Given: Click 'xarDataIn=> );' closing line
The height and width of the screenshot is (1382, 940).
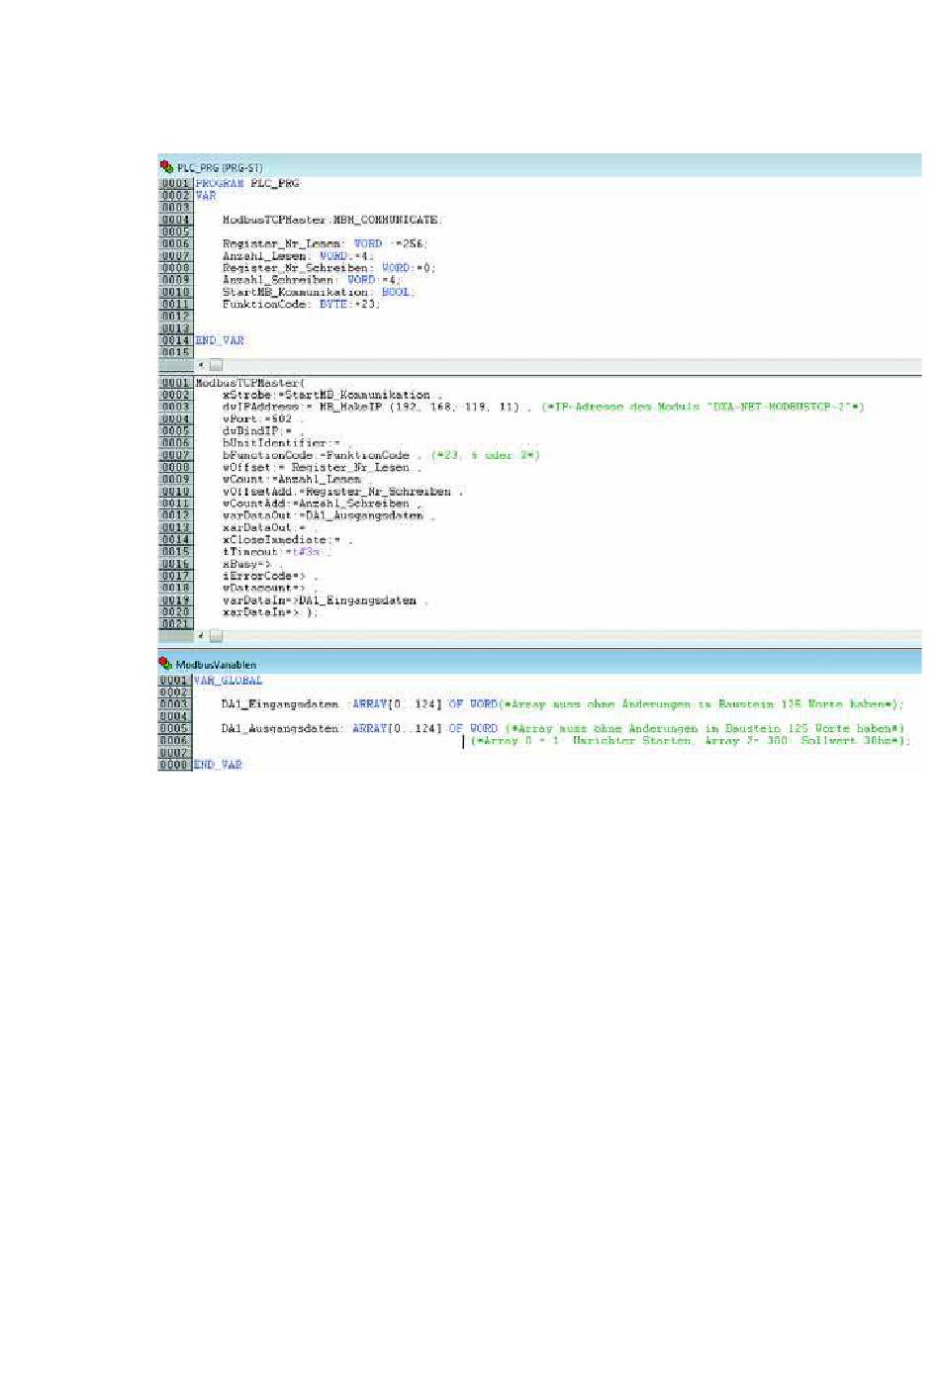Looking at the screenshot, I should tap(270, 612).
